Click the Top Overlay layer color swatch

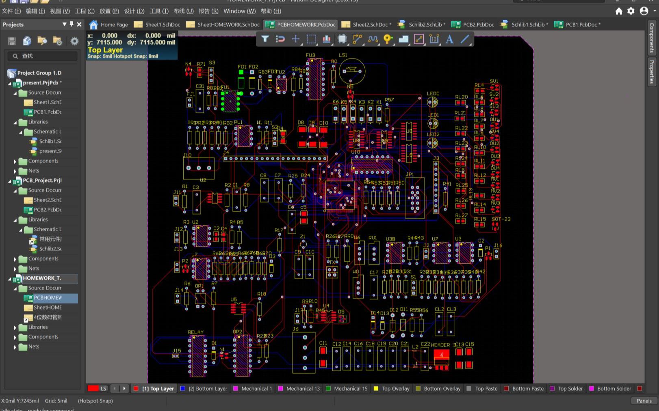[376, 388]
